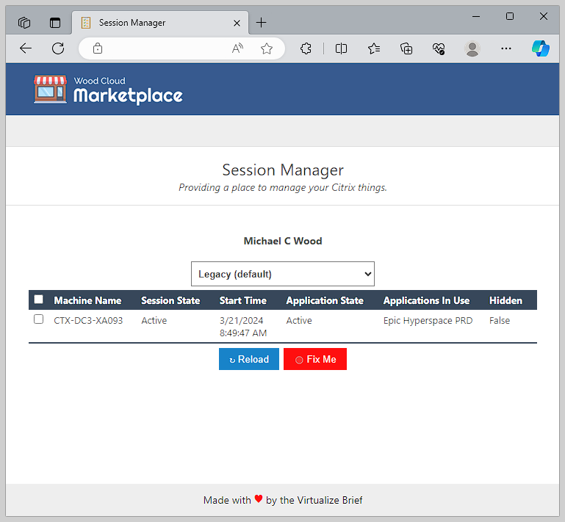Click the red Fix Me button
This screenshot has width=565, height=522.
[315, 359]
